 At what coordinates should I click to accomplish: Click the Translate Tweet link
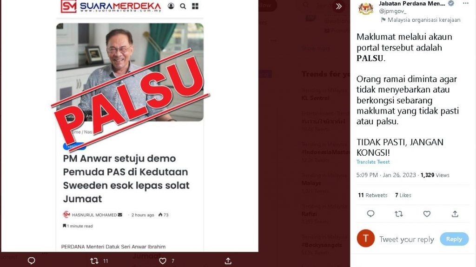tap(373, 162)
